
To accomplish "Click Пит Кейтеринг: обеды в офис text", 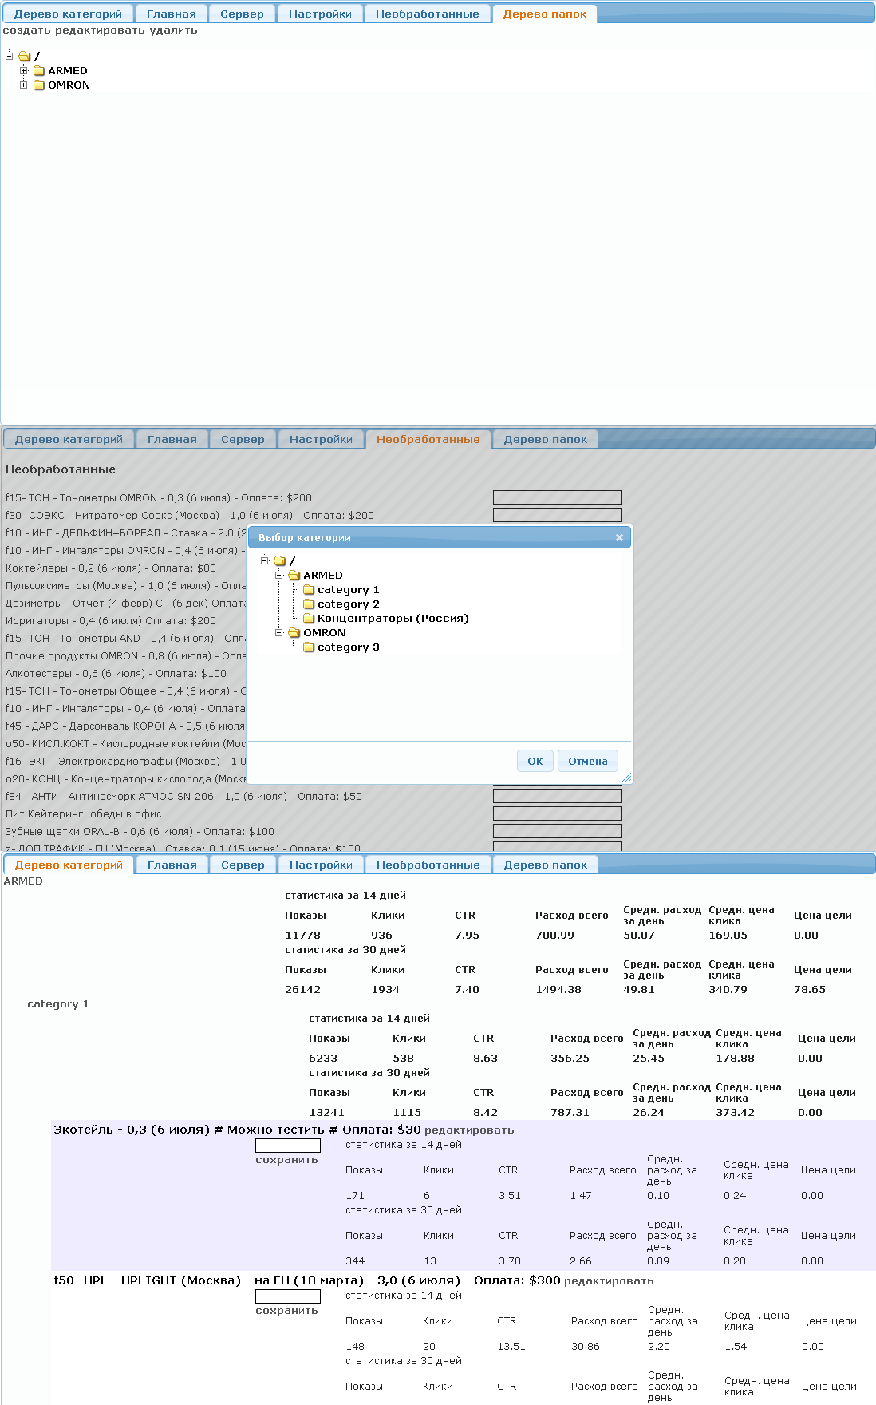I will (x=83, y=814).
